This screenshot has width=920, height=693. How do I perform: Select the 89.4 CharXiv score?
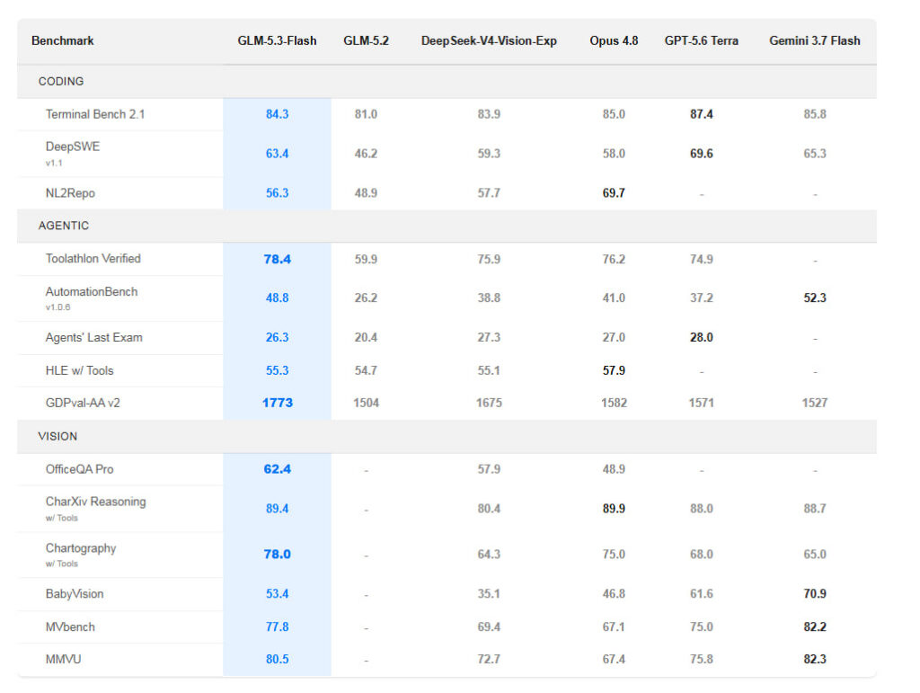(x=277, y=509)
